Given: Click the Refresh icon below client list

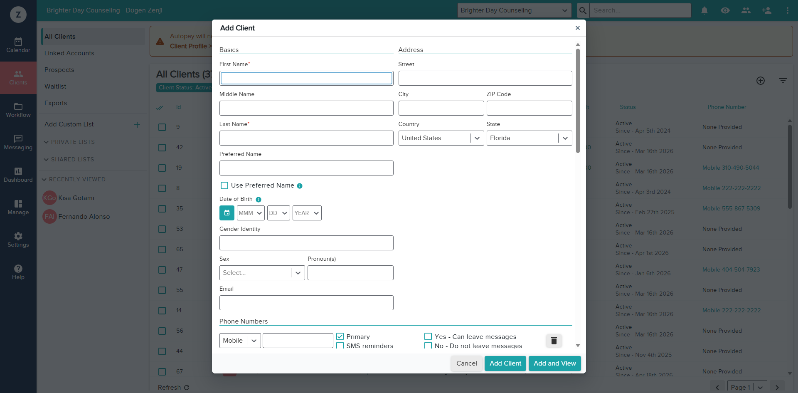Looking at the screenshot, I should pos(187,388).
